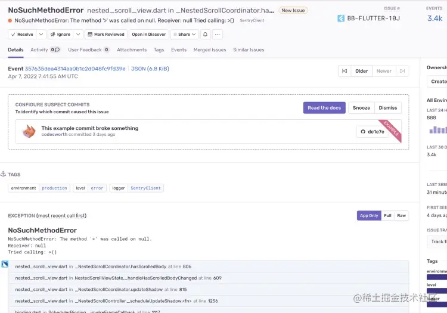447x313 pixels.
Task: Open the Resolve dropdown arrow
Action: point(41,34)
